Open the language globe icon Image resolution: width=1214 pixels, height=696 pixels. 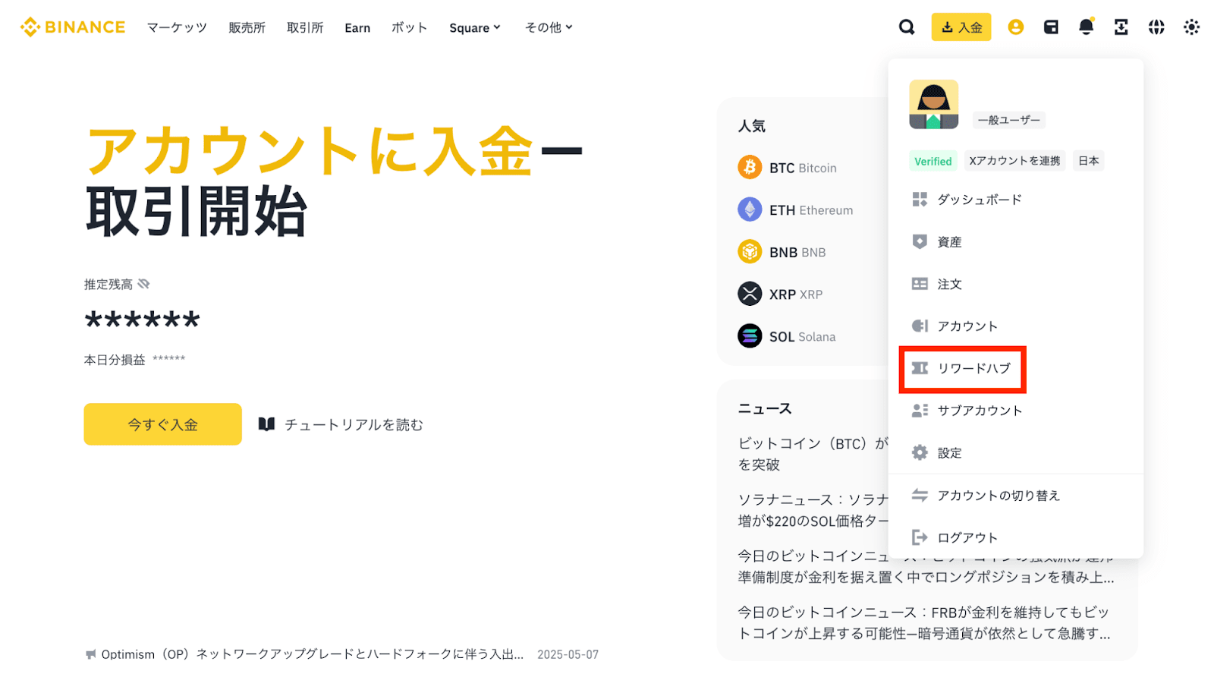coord(1156,27)
